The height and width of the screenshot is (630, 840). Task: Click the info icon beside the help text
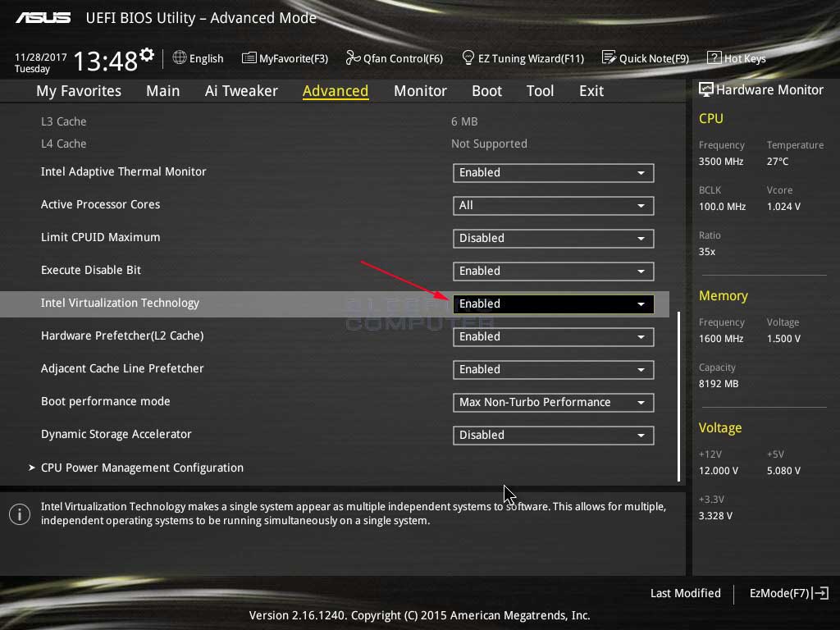coord(19,514)
